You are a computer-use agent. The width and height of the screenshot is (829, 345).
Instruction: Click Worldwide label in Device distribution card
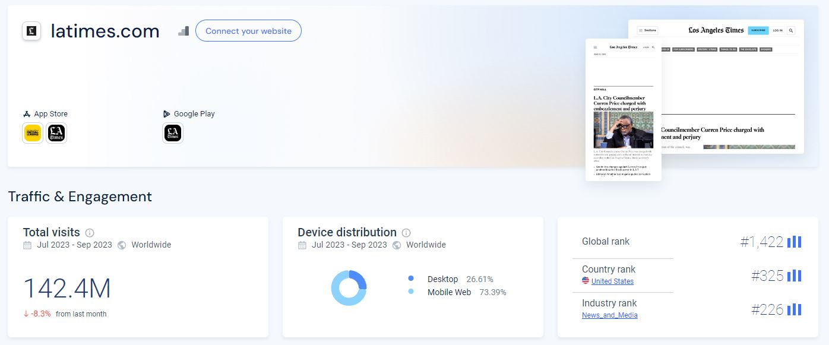(426, 245)
